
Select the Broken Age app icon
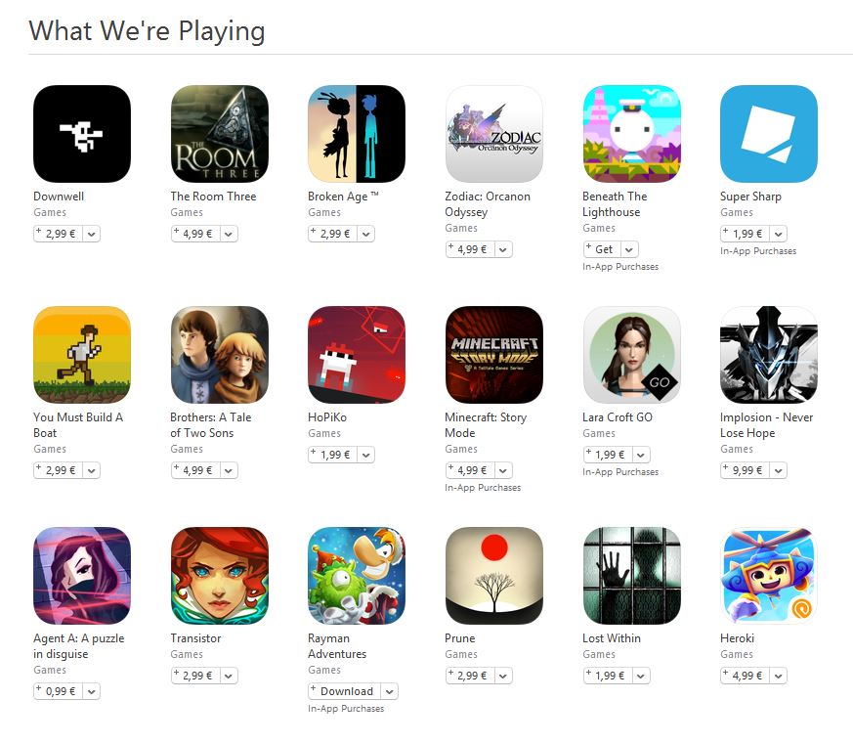(357, 134)
